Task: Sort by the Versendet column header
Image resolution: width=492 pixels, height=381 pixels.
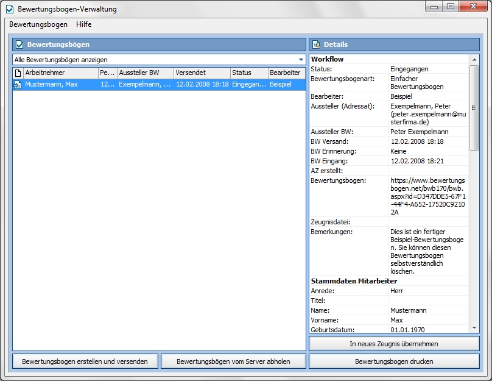Action: pos(202,73)
